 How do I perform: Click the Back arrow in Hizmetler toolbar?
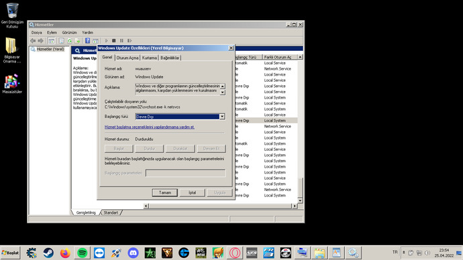coord(33,41)
